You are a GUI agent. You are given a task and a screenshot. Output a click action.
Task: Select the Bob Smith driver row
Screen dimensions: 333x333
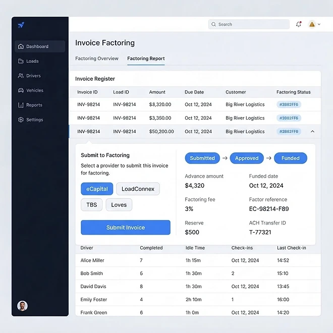[x=198, y=273]
